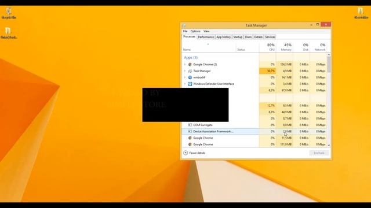Image resolution: width=371 pixels, height=208 pixels.
Task: Sort by the Network column header
Action: click(318, 47)
